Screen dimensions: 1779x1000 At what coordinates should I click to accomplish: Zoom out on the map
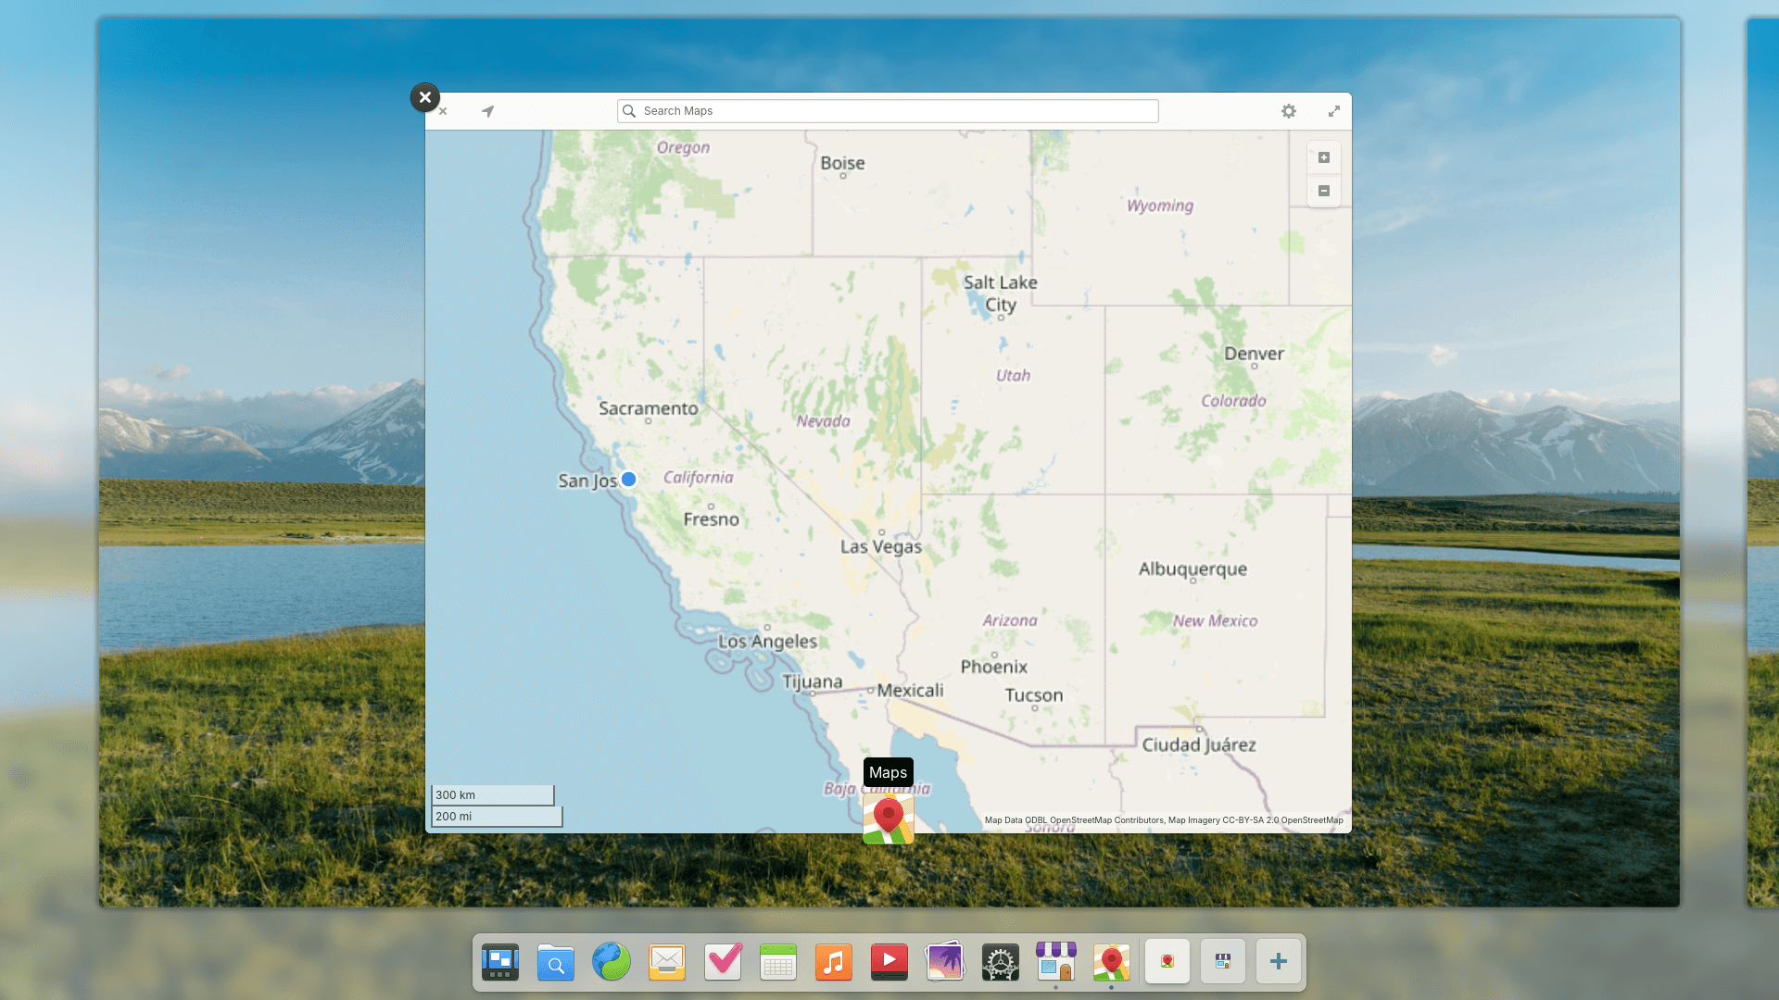point(1323,191)
